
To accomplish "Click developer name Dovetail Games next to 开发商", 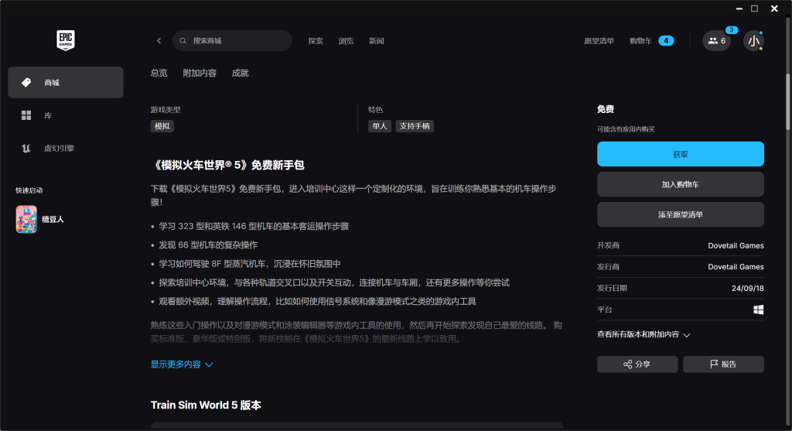I will pos(736,245).
